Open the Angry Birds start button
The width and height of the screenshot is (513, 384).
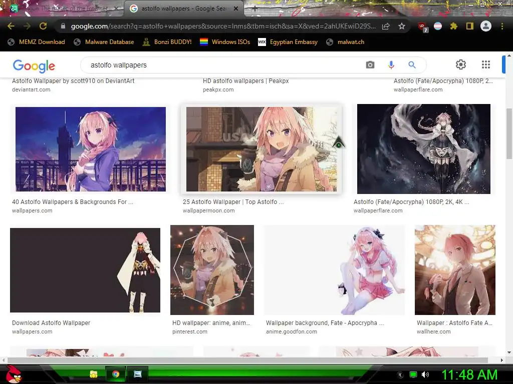point(13,374)
